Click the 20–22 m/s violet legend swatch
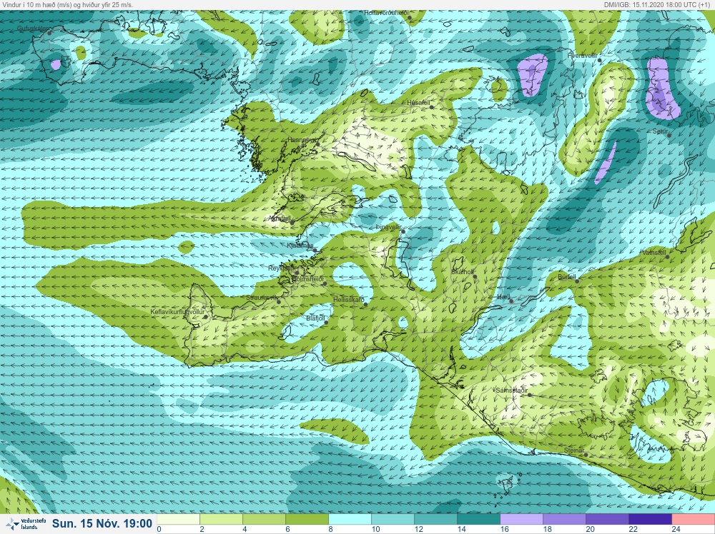Image resolution: width=715 pixels, height=534 pixels. point(607,520)
